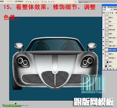
Task: Hide the 图层5 副本3 layer eye
Action: pos(103,46)
